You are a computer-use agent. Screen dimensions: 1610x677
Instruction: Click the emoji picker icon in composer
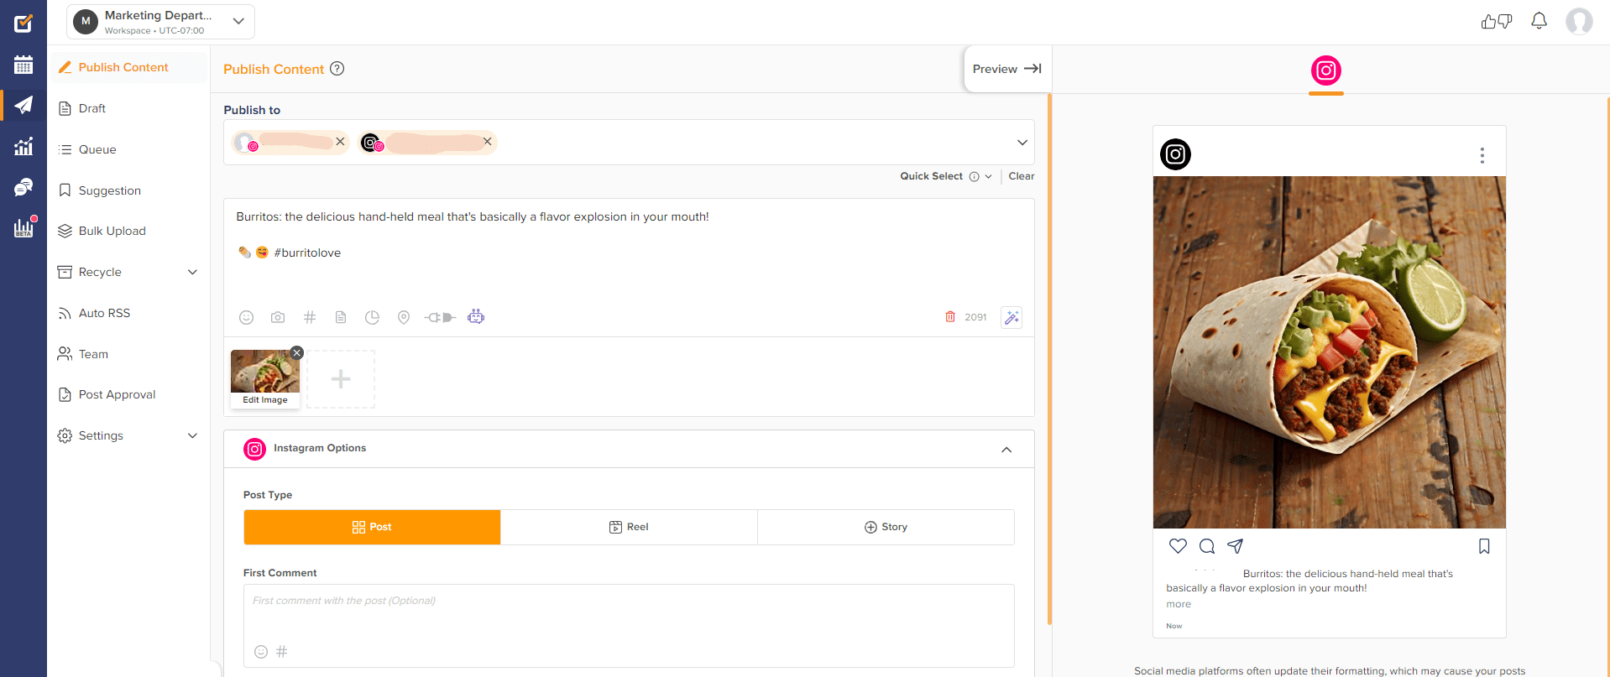click(246, 317)
